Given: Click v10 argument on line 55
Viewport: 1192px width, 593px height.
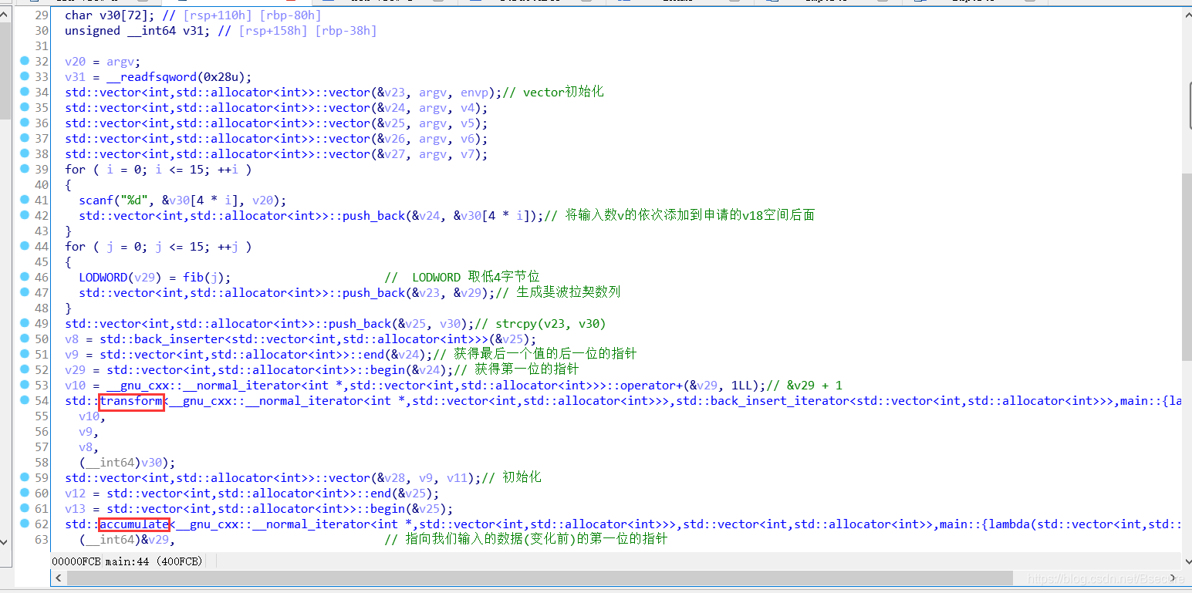Looking at the screenshot, I should tap(89, 416).
